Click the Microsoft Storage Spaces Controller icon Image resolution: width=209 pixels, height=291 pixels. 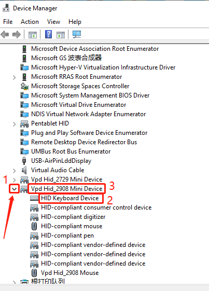[x=24, y=86]
